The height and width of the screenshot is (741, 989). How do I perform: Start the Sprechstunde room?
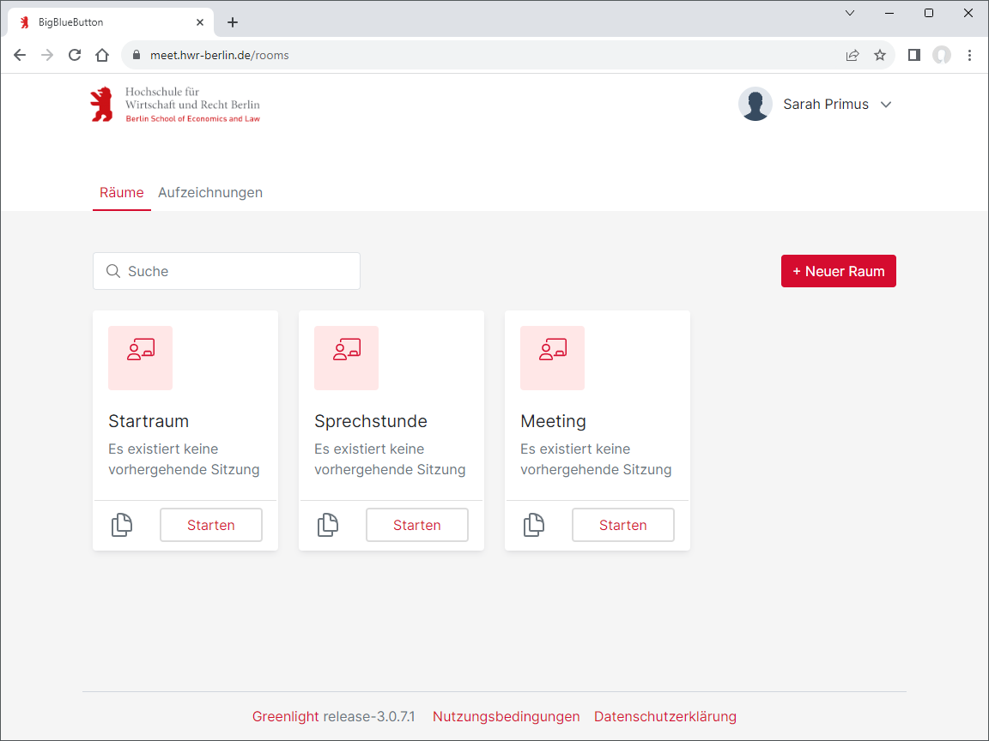tap(416, 525)
